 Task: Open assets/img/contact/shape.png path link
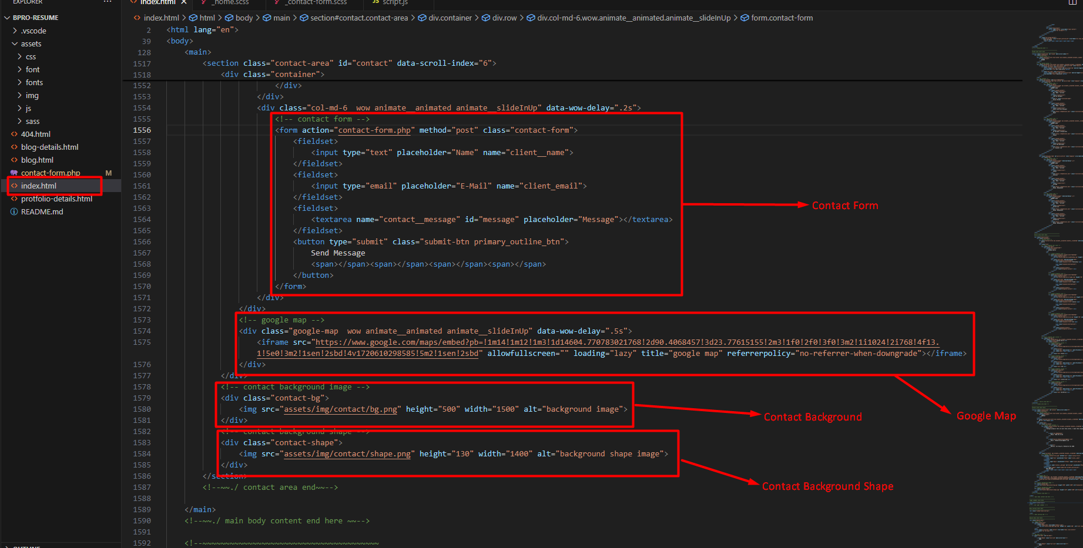tap(347, 454)
